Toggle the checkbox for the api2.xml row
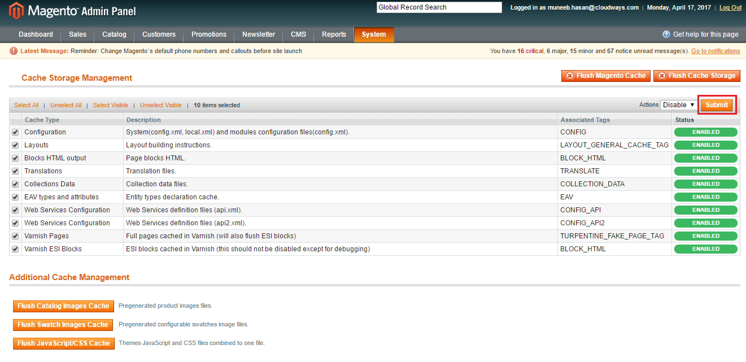 coord(15,223)
